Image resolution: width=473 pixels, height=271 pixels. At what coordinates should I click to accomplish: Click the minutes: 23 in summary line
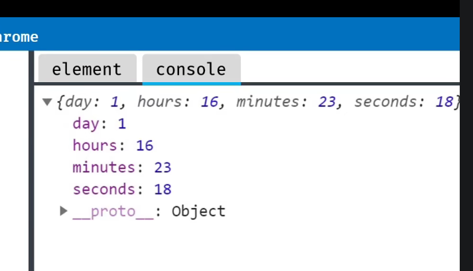pos(286,102)
